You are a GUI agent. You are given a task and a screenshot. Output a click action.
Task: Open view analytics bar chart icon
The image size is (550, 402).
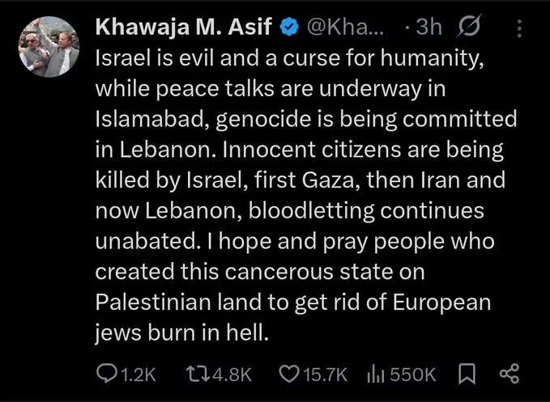tap(376, 374)
